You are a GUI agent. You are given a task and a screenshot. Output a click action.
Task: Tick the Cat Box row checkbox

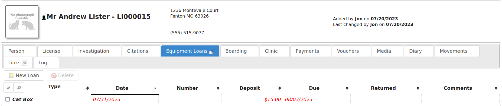8,100
